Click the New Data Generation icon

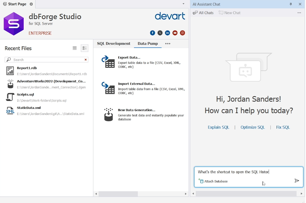click(x=108, y=114)
